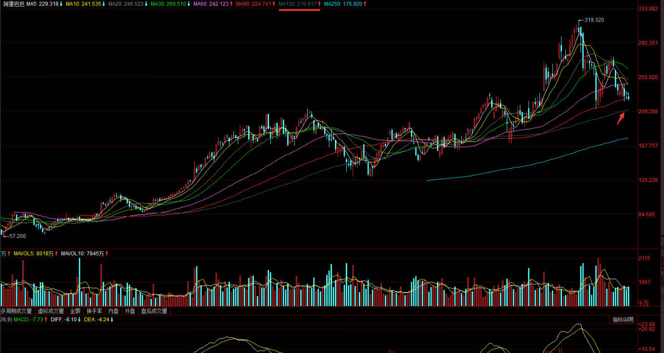Click the 1067 volume axis label

tap(644, 282)
